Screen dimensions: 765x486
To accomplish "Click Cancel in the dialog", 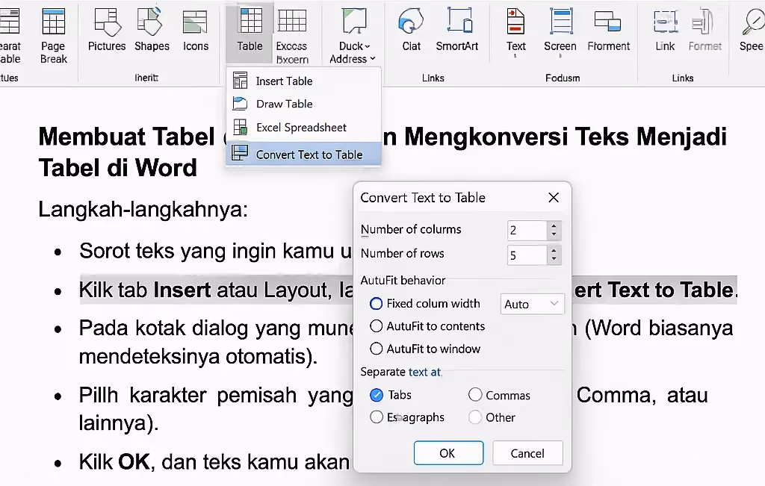I will [x=527, y=453].
